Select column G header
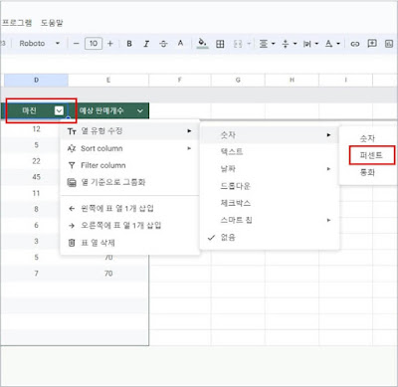This screenshot has width=398, height=387. [238, 81]
